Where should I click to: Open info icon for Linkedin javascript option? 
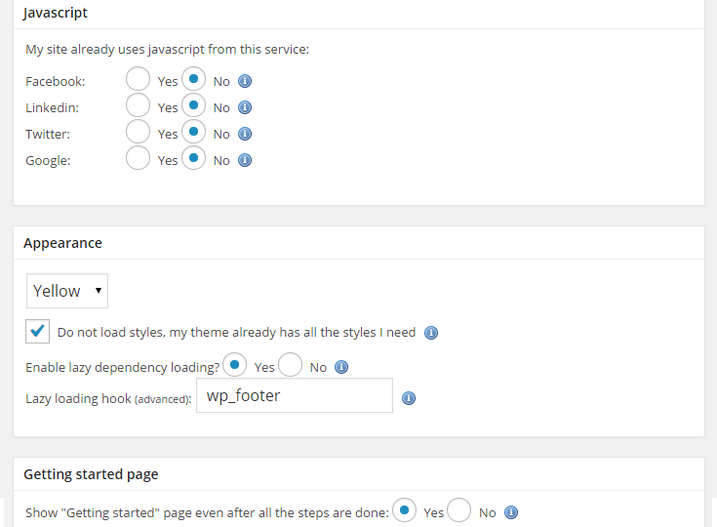click(245, 107)
